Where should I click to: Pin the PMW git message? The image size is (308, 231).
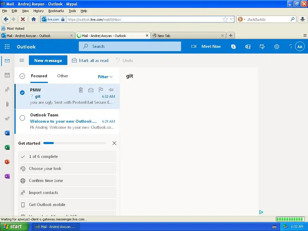(x=111, y=90)
